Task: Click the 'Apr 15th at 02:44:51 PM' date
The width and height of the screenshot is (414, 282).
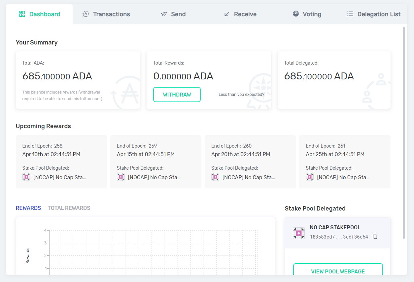Action: [146, 154]
